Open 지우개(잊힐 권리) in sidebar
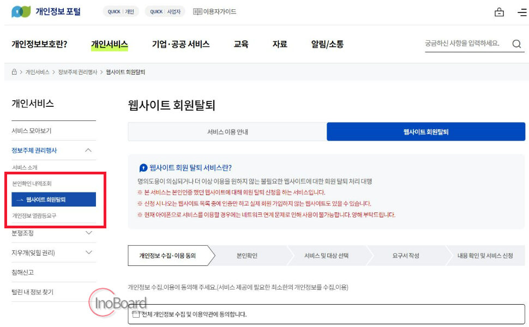 pyautogui.click(x=33, y=252)
